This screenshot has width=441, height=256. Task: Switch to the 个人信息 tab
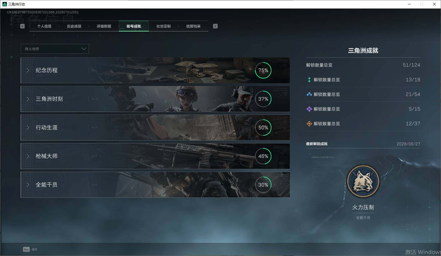coord(44,26)
